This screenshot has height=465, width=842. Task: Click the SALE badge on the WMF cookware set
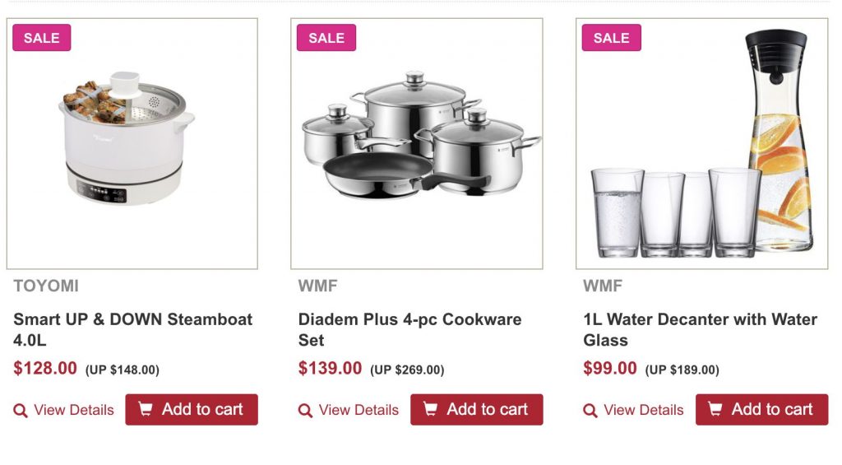(x=326, y=38)
